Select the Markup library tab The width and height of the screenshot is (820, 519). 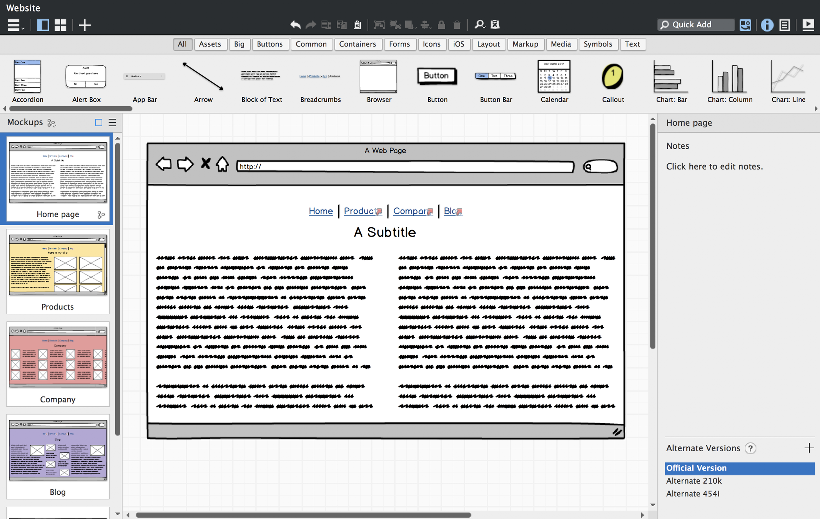525,44
